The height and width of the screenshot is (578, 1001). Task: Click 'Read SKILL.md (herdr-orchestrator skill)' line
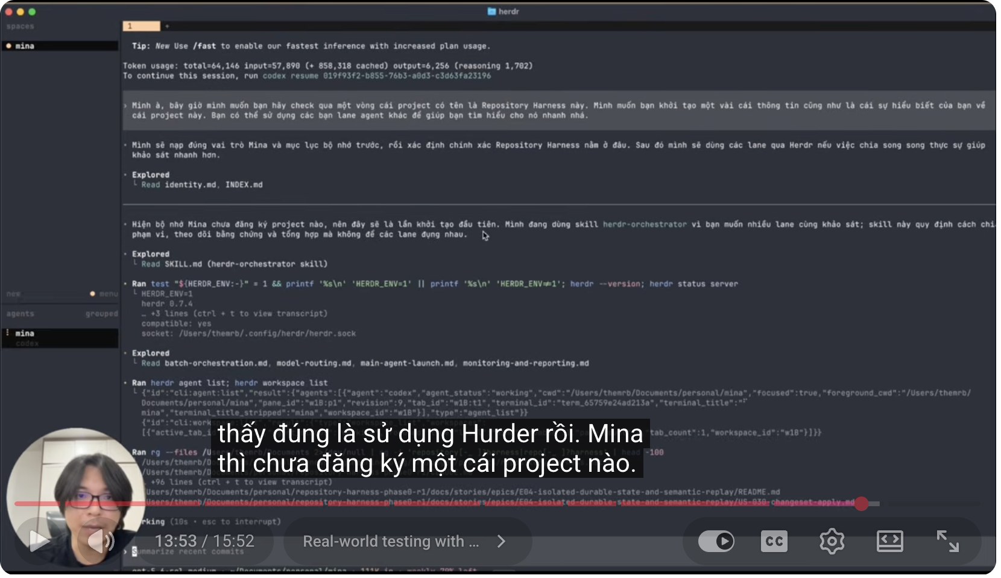coord(235,264)
